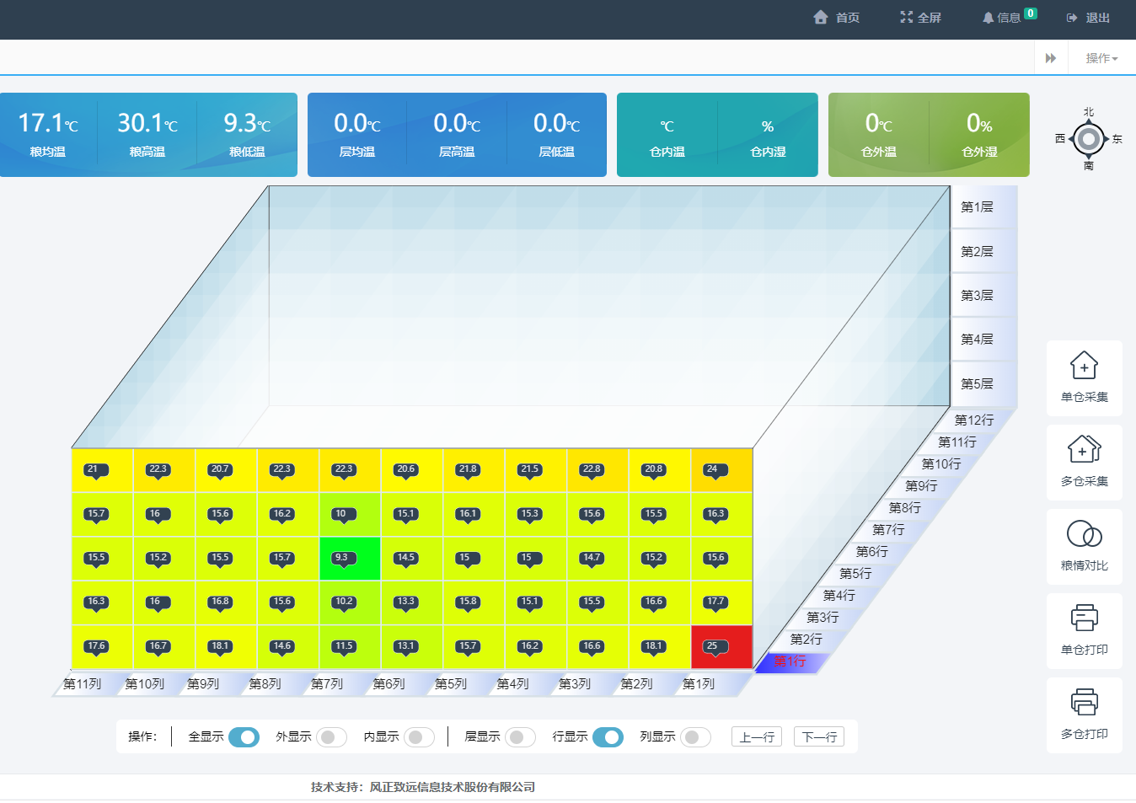The width and height of the screenshot is (1136, 803).
Task: Click the green 9.3 temperature cell
Action: point(350,559)
